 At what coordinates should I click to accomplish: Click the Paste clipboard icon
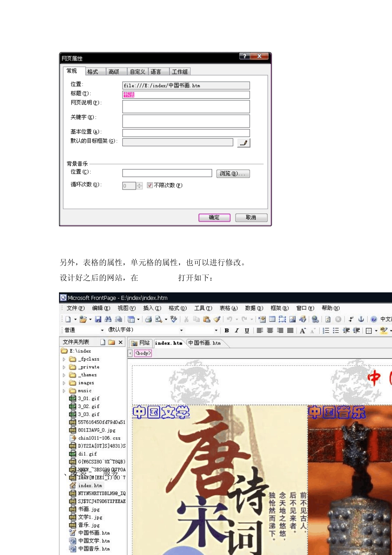pyautogui.click(x=207, y=319)
